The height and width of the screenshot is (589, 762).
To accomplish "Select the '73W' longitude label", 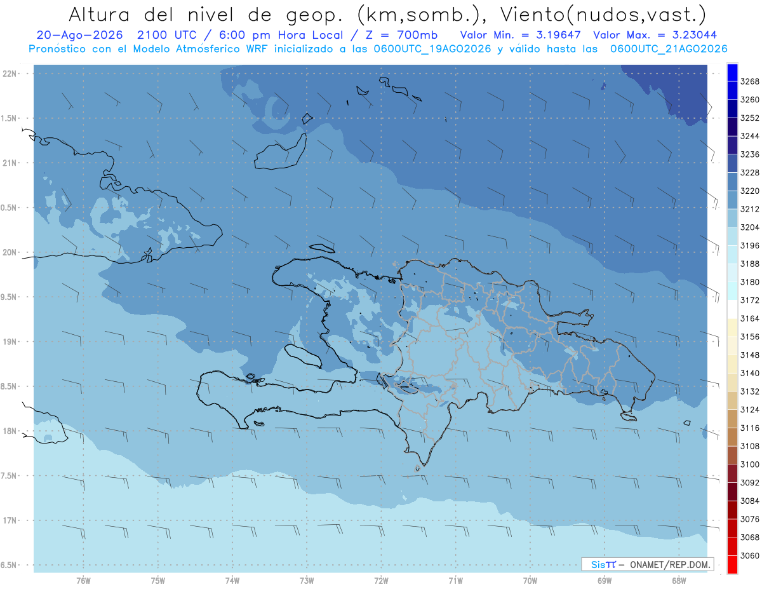I will pyautogui.click(x=307, y=581).
